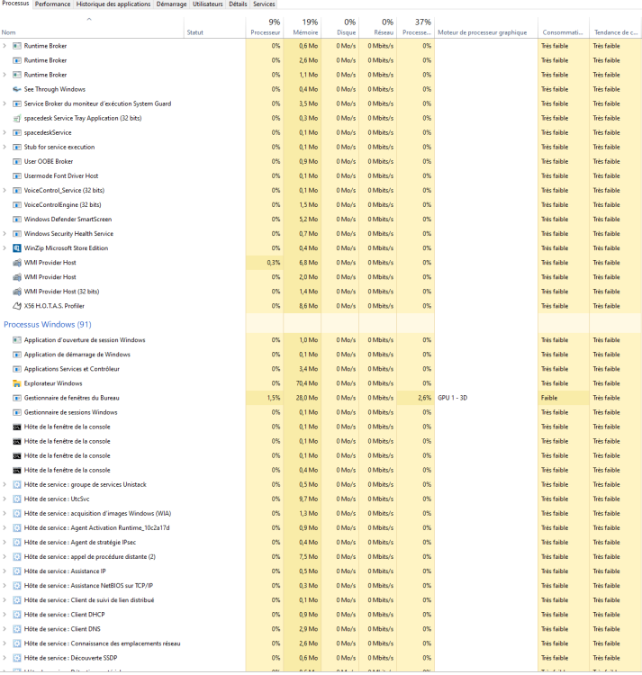Viewport: 642px width, 675px height.
Task: Click the Application d'ouverture de session Windows icon
Action: coord(17,339)
